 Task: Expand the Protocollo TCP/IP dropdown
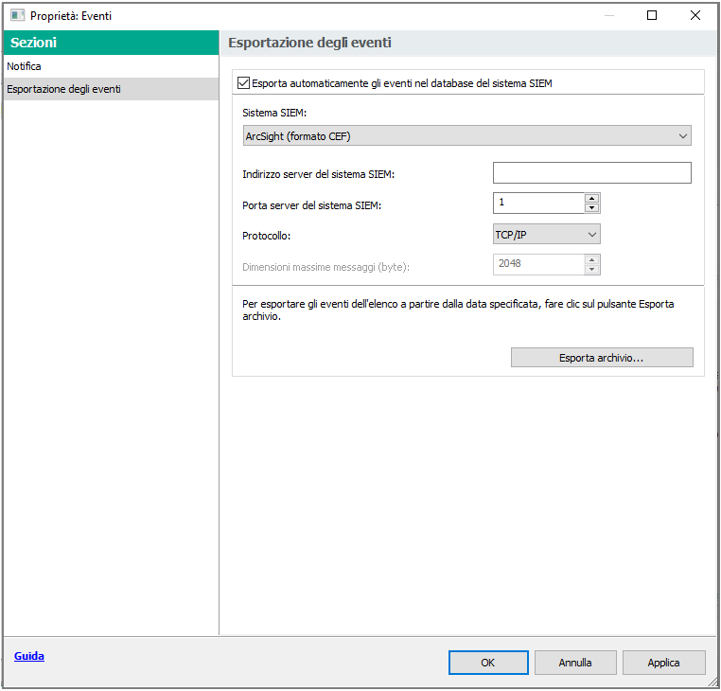coord(546,234)
